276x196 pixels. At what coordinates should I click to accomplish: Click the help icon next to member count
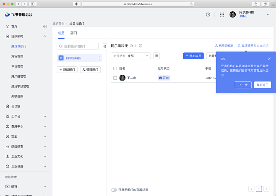tap(141, 46)
